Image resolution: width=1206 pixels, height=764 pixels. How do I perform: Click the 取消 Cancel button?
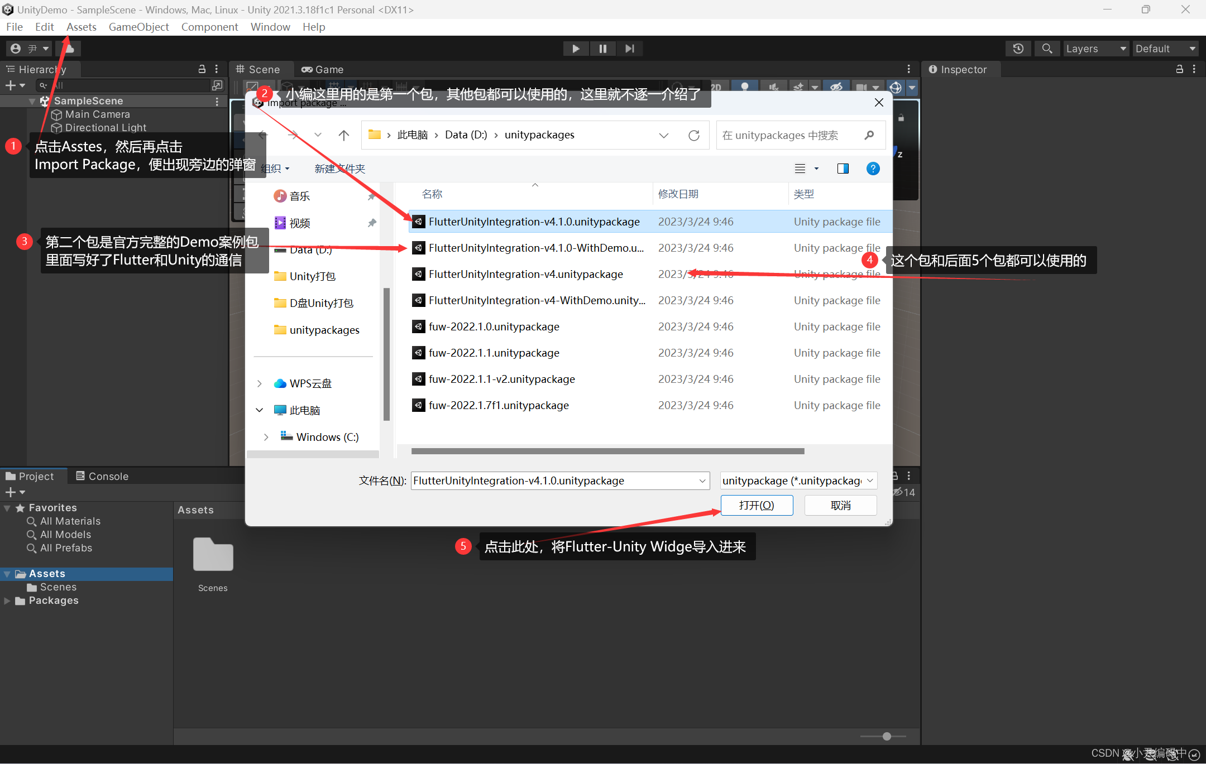coord(840,505)
